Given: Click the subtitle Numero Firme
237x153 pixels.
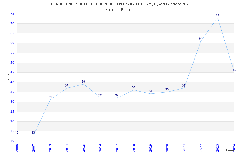Looking at the screenshot, I should (x=119, y=10).
